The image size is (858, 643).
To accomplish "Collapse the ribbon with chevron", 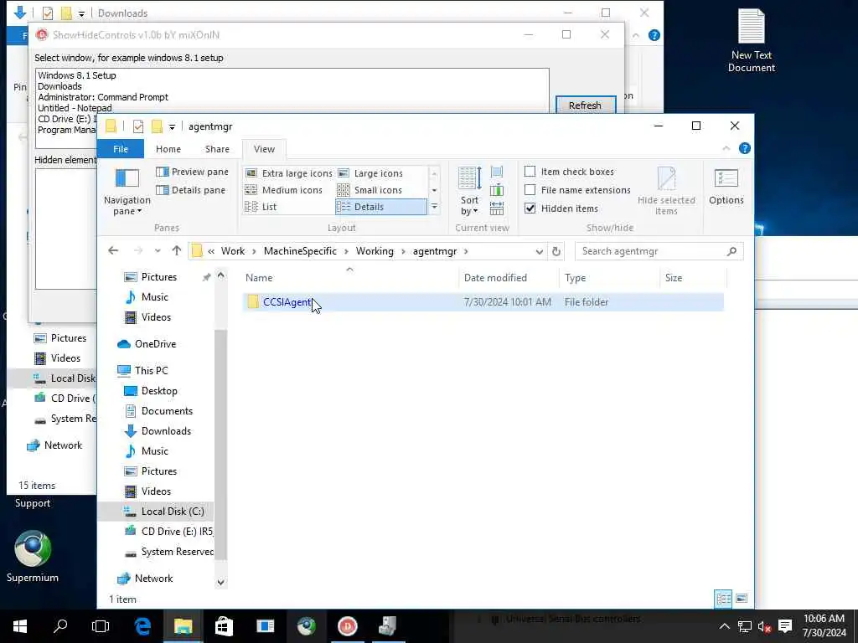I will coord(726,148).
